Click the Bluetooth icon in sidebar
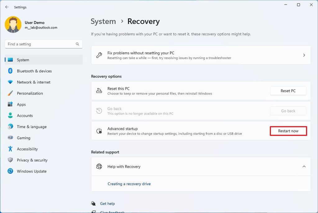 (10, 71)
